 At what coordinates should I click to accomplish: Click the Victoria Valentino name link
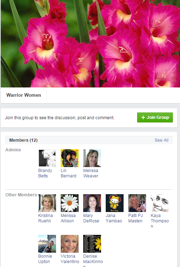pyautogui.click(x=70, y=259)
